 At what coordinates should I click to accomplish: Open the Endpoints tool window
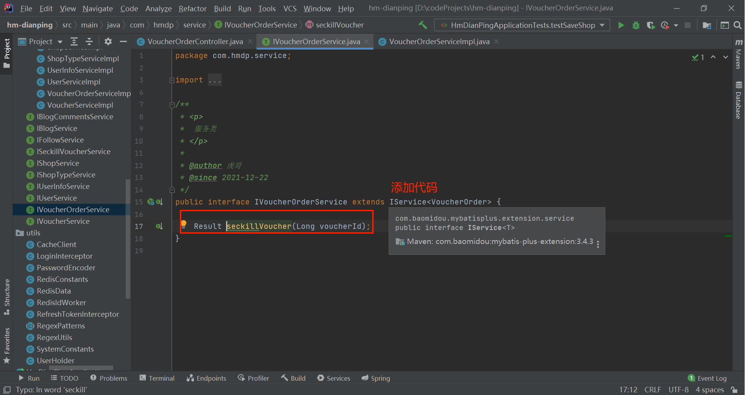click(206, 378)
